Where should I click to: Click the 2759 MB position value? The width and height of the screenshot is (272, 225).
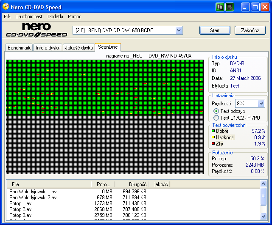coord(103,215)
